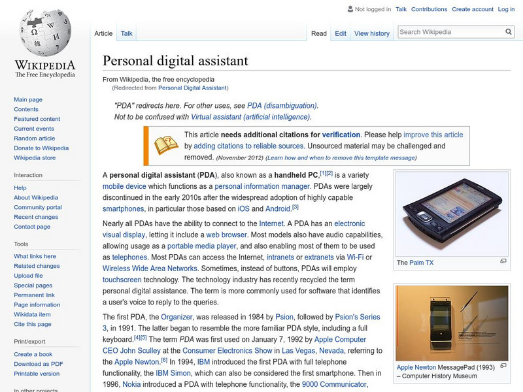Follow the smartphones link

coord(124,208)
